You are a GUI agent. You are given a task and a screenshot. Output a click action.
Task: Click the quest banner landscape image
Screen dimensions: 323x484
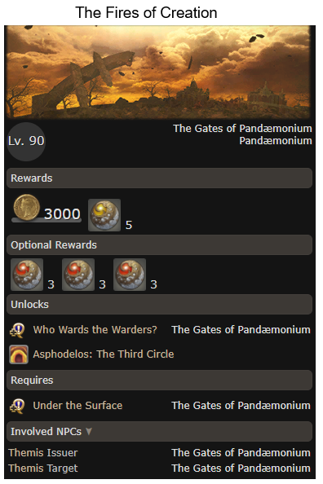(158, 73)
